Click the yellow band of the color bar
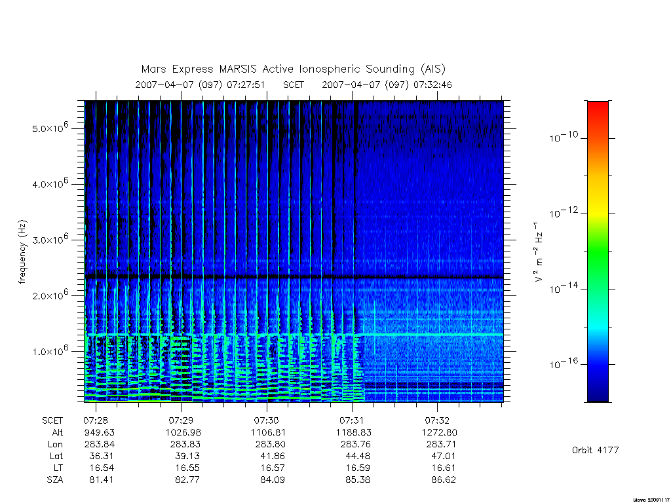The width and height of the screenshot is (671, 503). click(x=598, y=210)
